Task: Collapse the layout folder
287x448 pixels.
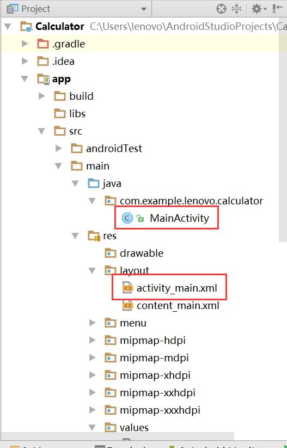Action: point(92,270)
